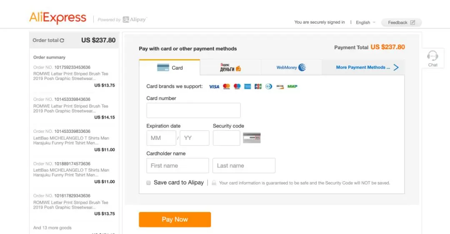The image size is (450, 234).
Task: Click the Diners Club card brand logo
Action: 269,86
